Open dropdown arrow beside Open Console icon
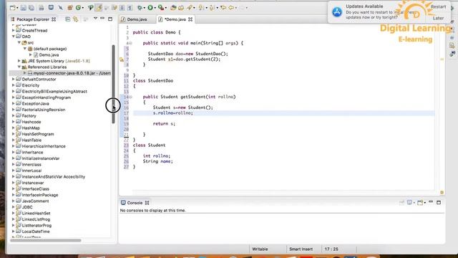Viewport: 458px width, 258px height. [424, 203]
